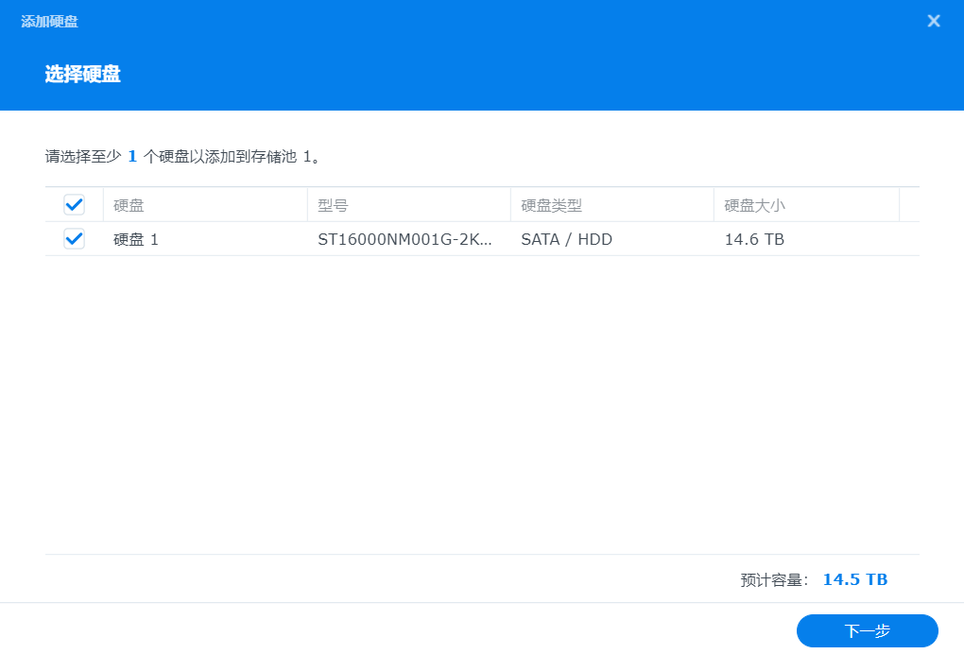Sort by the 硬盘类型 column
The image size is (964, 654).
coord(549,204)
